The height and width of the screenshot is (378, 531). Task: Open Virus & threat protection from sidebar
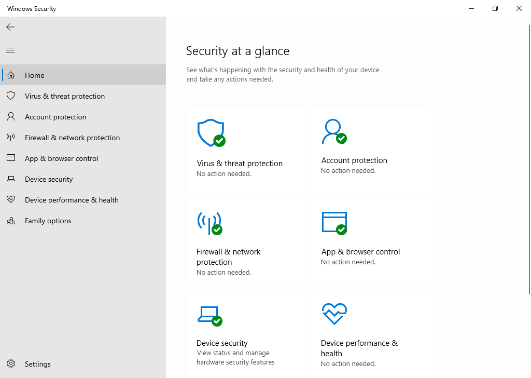coord(65,96)
